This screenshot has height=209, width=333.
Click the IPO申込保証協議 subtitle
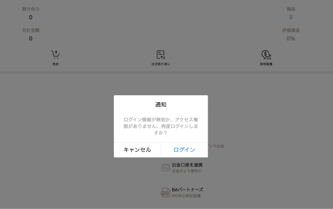(186, 196)
